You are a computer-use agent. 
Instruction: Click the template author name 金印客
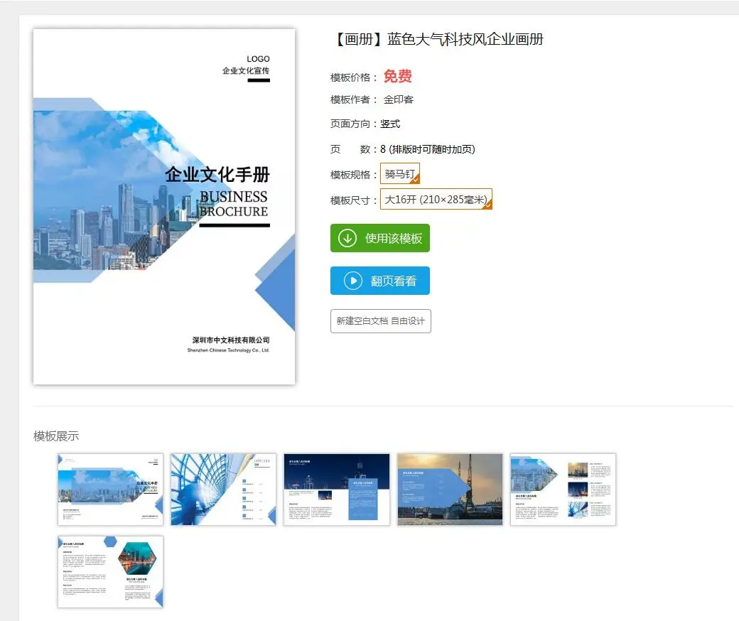pyautogui.click(x=399, y=99)
